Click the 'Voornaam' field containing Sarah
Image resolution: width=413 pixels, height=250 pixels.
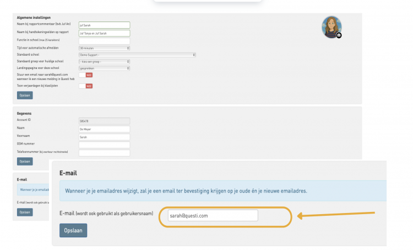point(104,137)
